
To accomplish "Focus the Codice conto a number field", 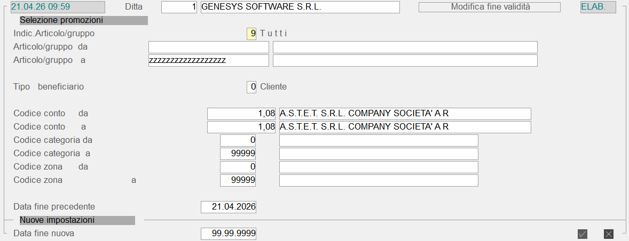I will [242, 127].
